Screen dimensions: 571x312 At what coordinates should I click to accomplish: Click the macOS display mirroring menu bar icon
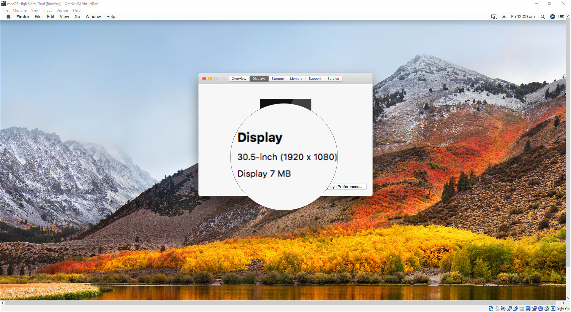[495, 17]
